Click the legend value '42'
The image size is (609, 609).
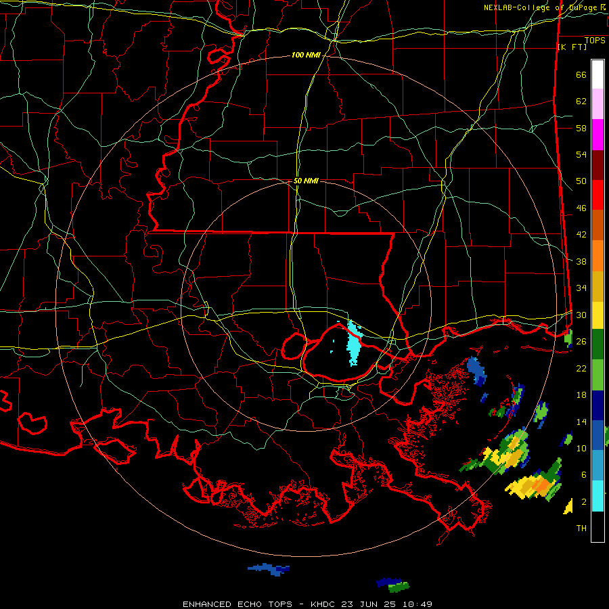coord(581,235)
